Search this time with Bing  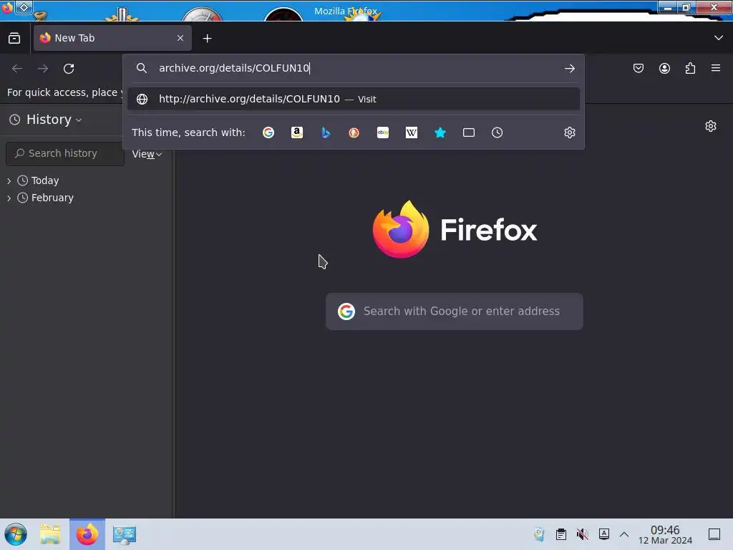coord(326,132)
